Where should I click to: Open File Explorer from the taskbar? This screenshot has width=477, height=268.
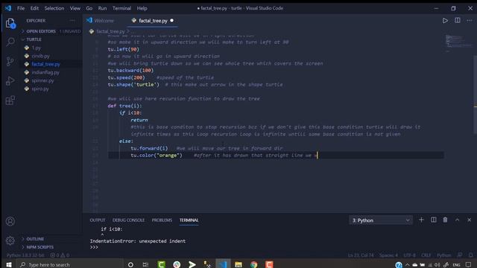coord(238,264)
